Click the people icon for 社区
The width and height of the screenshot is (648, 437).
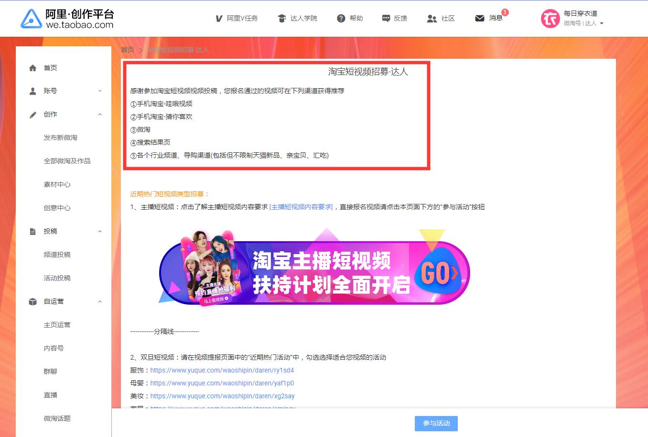432,18
